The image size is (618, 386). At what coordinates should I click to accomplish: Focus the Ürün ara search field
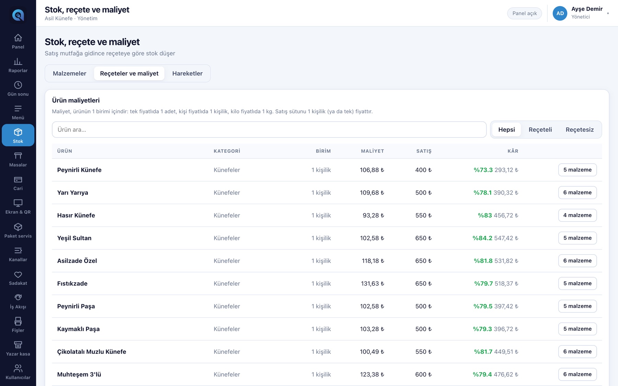pos(269,130)
